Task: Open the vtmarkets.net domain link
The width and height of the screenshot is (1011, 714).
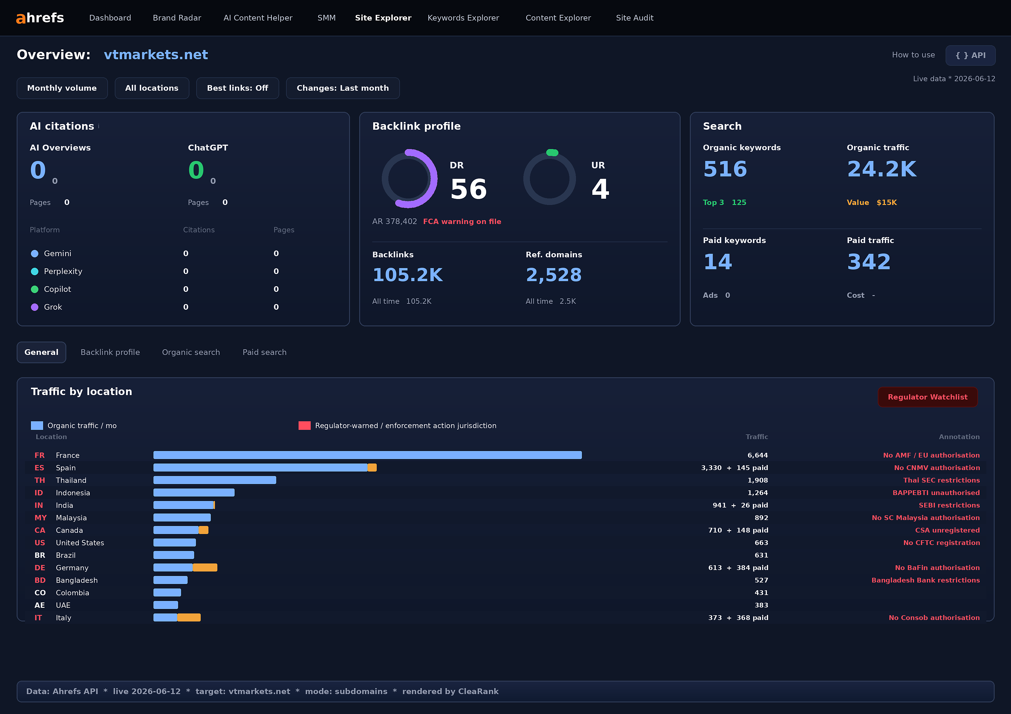Action: [x=156, y=55]
